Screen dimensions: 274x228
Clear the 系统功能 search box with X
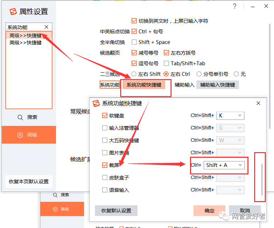click(x=46, y=27)
